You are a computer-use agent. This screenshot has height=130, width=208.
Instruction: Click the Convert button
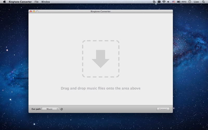point(163,109)
